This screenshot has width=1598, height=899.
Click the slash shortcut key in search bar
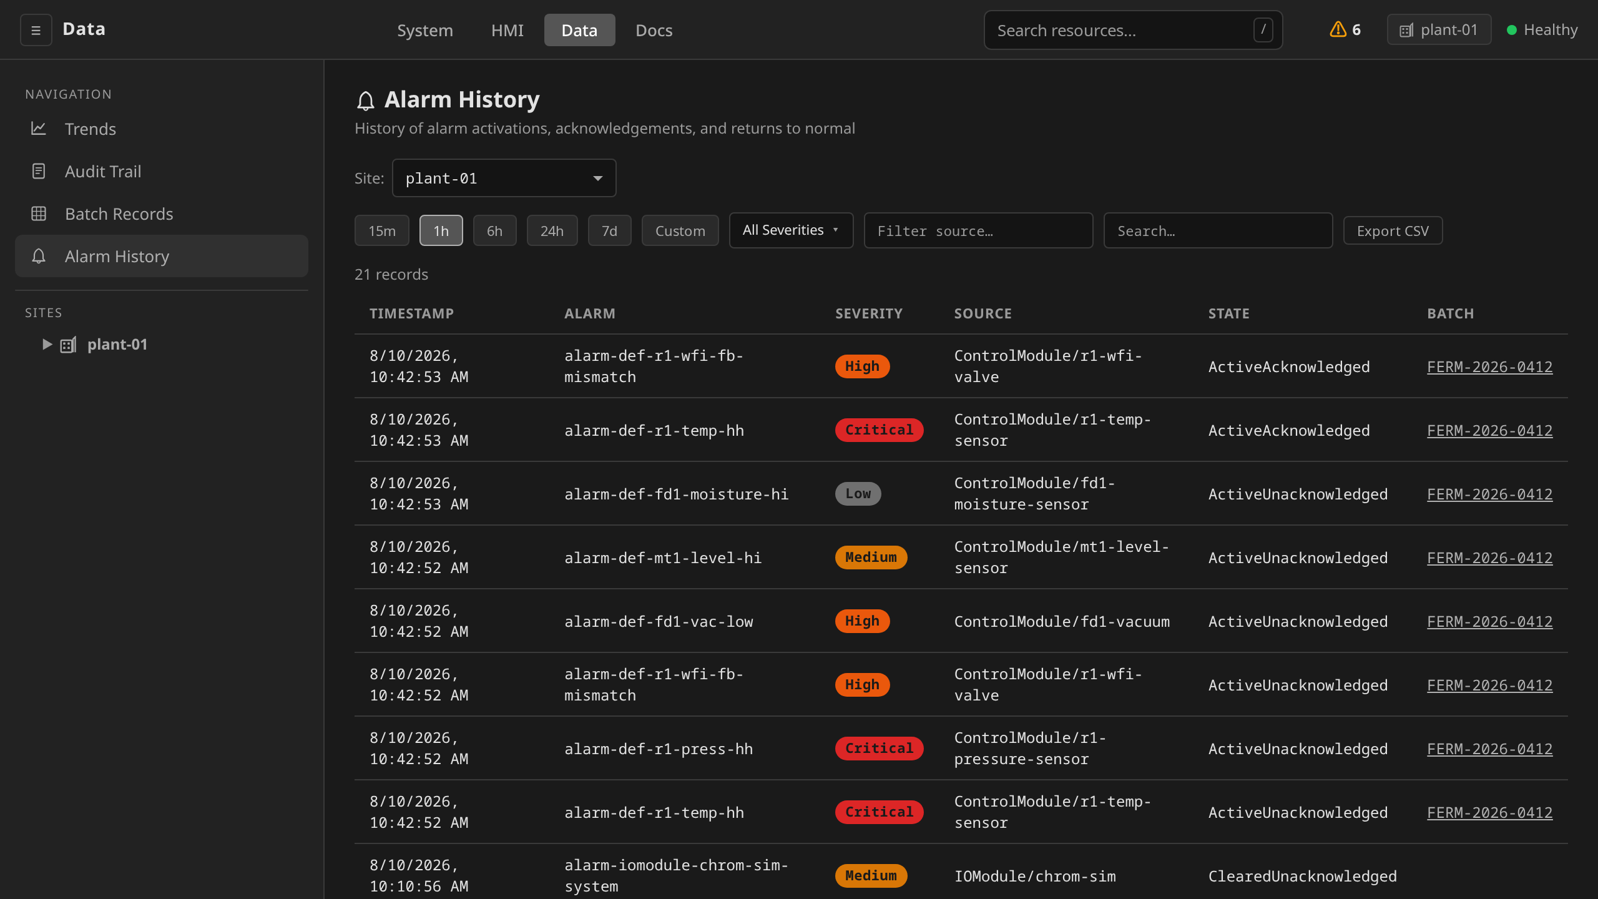tap(1263, 30)
